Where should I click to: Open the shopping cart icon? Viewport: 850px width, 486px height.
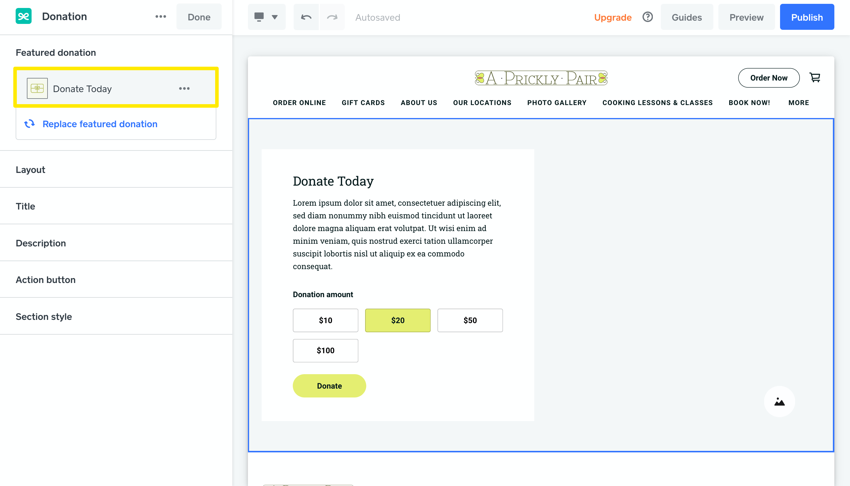click(815, 78)
